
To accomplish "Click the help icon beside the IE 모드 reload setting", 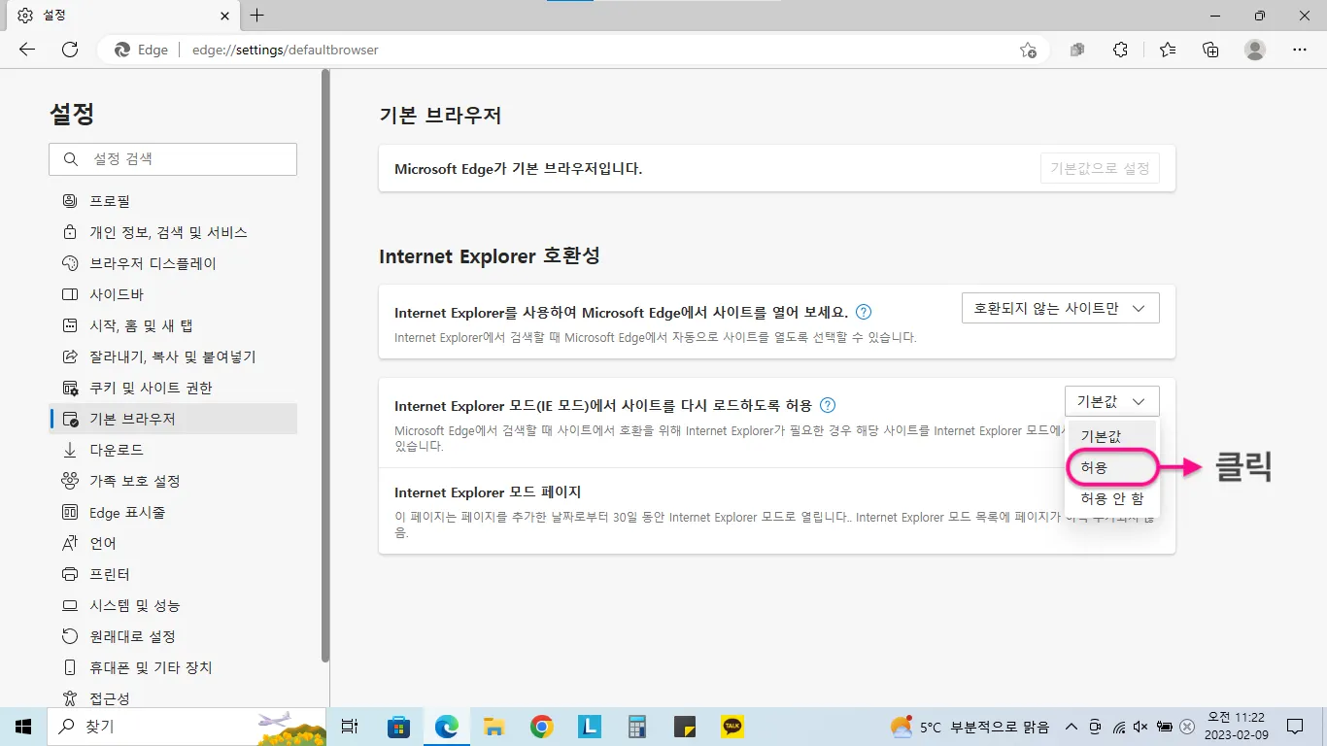I will coord(828,405).
